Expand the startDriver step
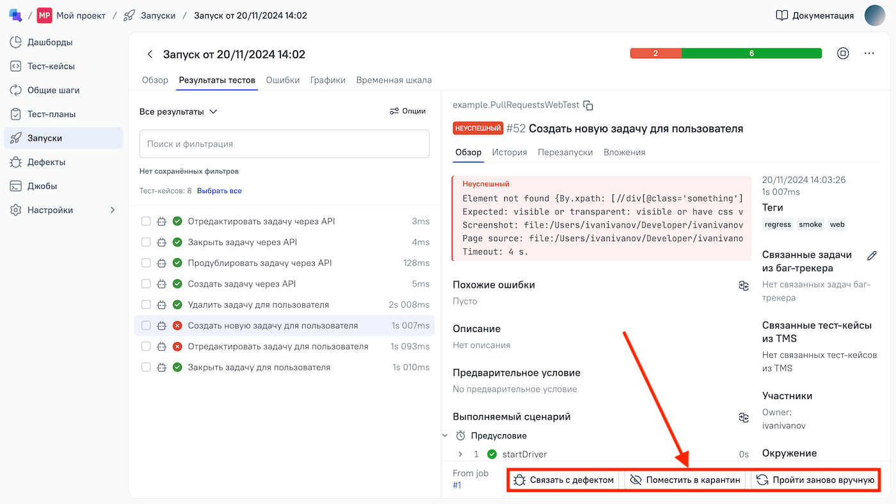This screenshot has height=504, width=896. pyautogui.click(x=460, y=454)
